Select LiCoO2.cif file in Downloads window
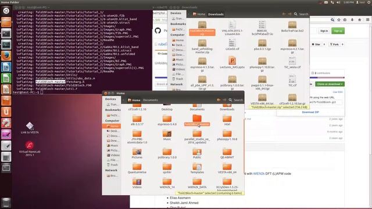This screenshot has height=209, width=372. (x=232, y=45)
